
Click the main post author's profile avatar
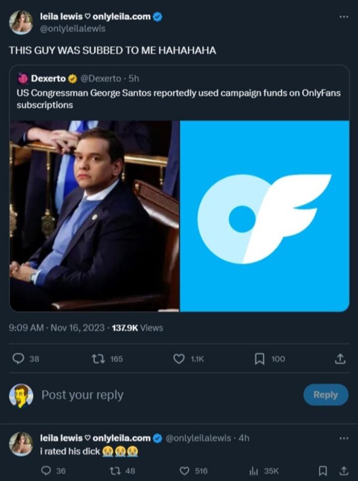point(21,22)
